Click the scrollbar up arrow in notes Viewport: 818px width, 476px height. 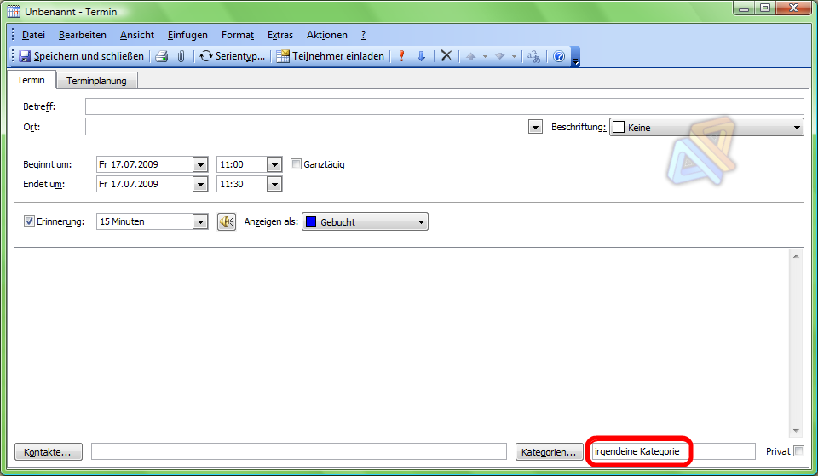coord(796,256)
